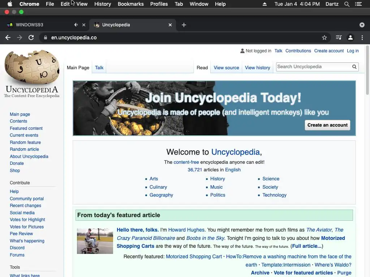This screenshot has width=370, height=277.
Task: Open the Contributions link
Action: tap(298, 51)
